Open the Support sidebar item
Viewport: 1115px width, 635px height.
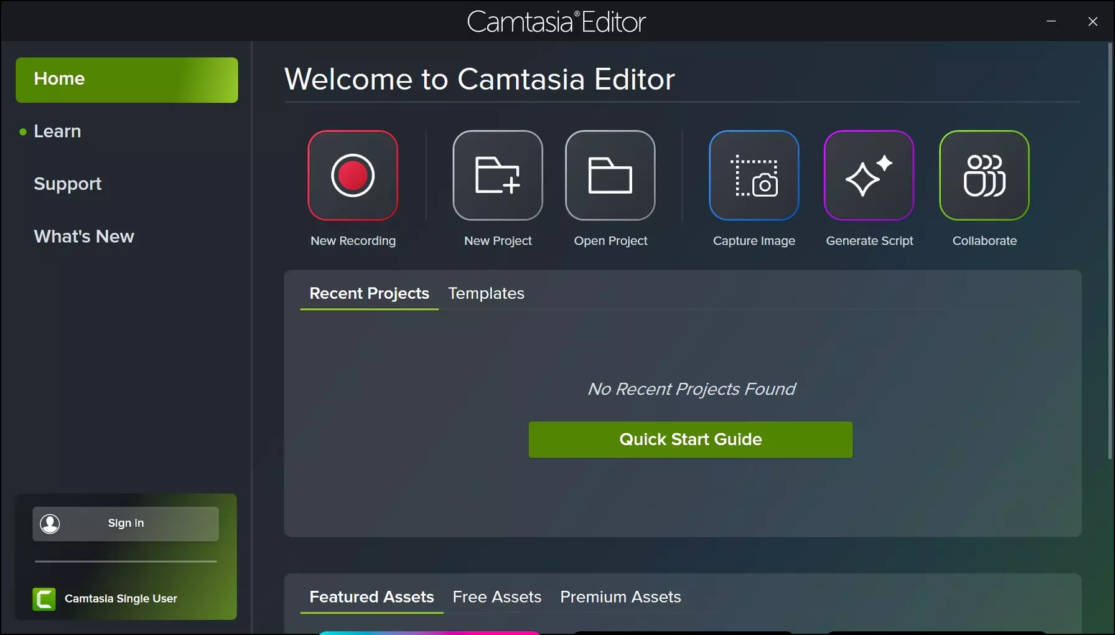pyautogui.click(x=67, y=184)
